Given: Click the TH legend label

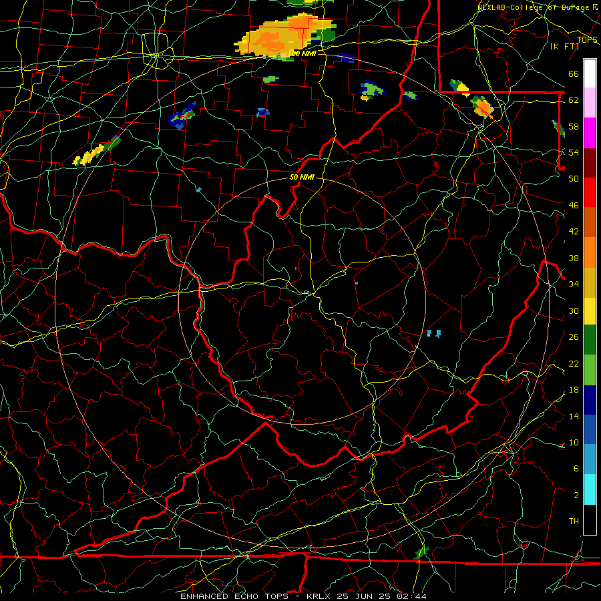Looking at the screenshot, I should [574, 521].
